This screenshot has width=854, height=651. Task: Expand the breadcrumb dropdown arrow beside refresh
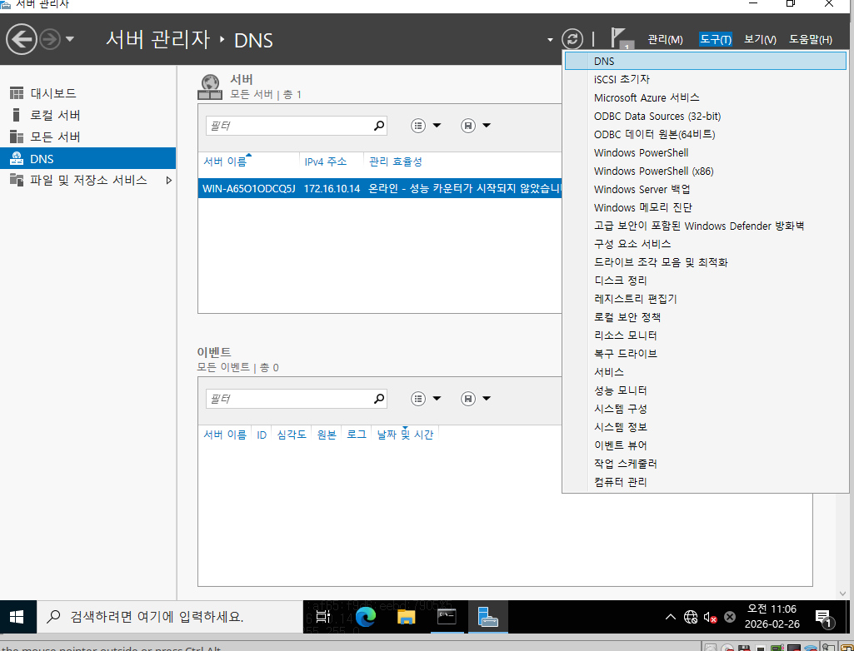point(550,40)
